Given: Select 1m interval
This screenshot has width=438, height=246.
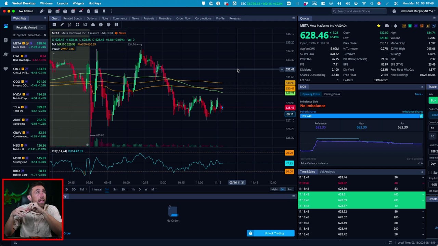Looking at the screenshot, I should (107, 189).
